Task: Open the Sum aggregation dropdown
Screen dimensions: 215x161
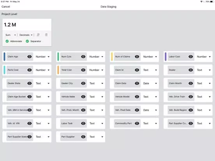Action: tap(11, 35)
